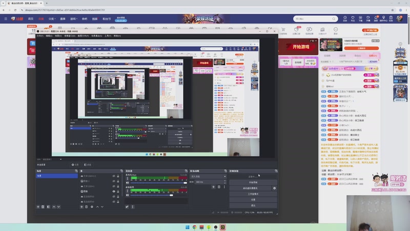Move the selected scene up in the Scenes panel
Image resolution: width=410 pixels, height=231 pixels.
[x=54, y=207]
